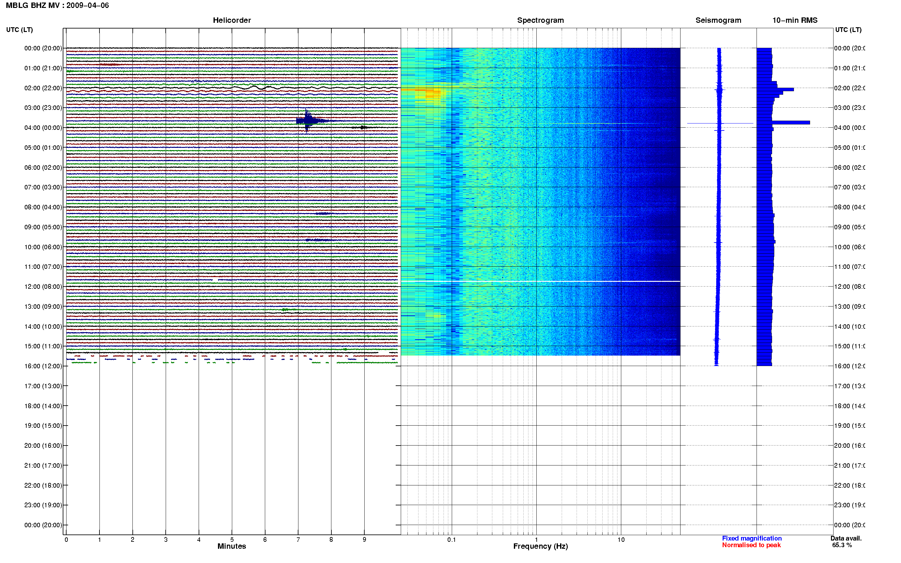This screenshot has width=901, height=563.
Task: Click the '0' tick on the Minutes axis
Action: pos(66,540)
